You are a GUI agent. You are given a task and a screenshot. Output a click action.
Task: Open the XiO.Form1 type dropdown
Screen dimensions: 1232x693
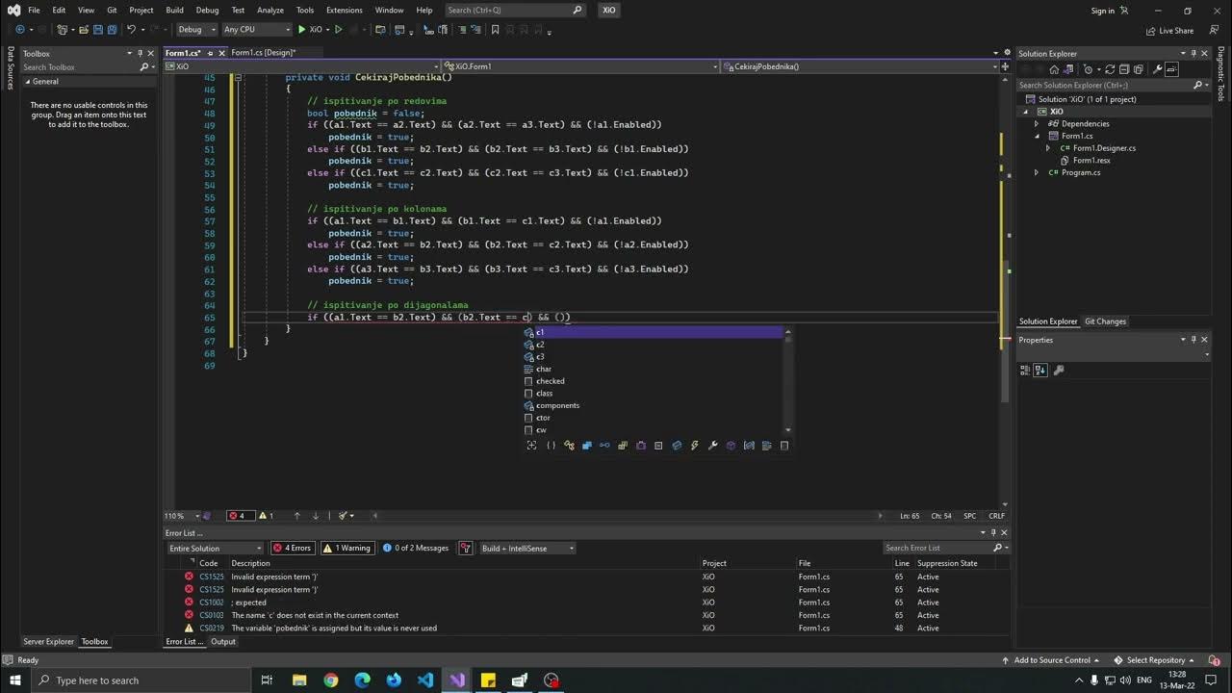click(583, 66)
